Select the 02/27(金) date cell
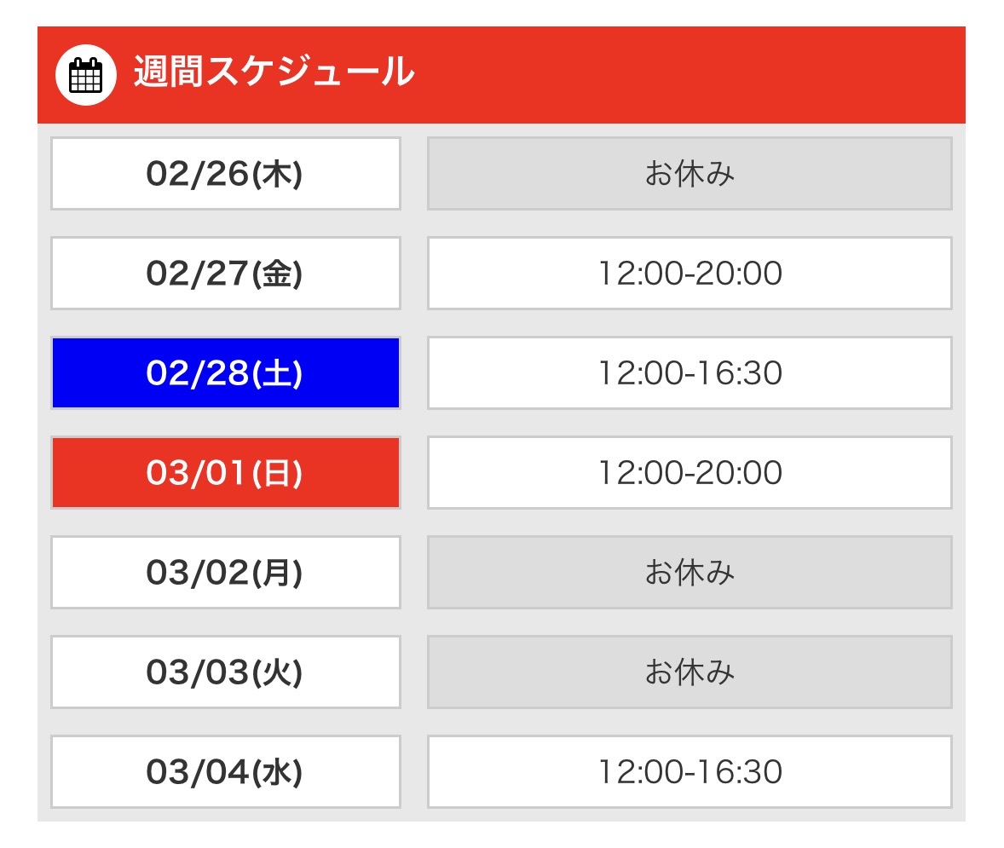1004x848 pixels. click(225, 274)
